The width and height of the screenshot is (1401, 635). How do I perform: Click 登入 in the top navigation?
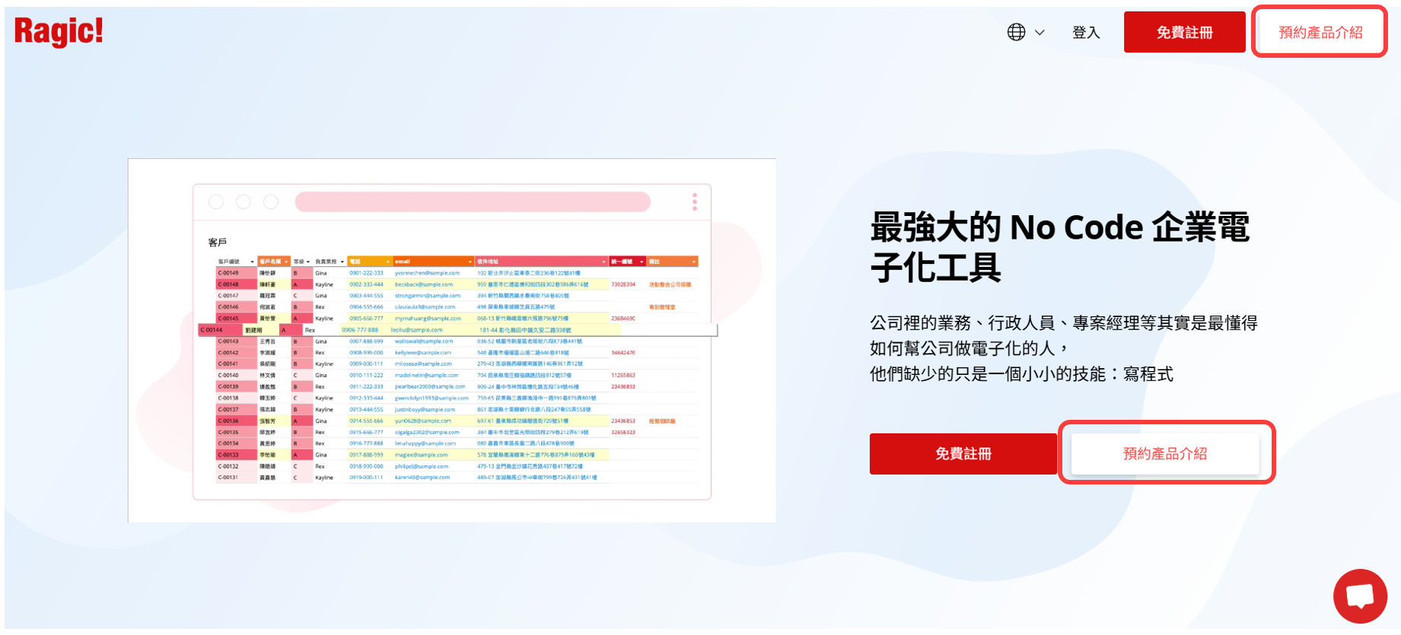[x=1086, y=33]
